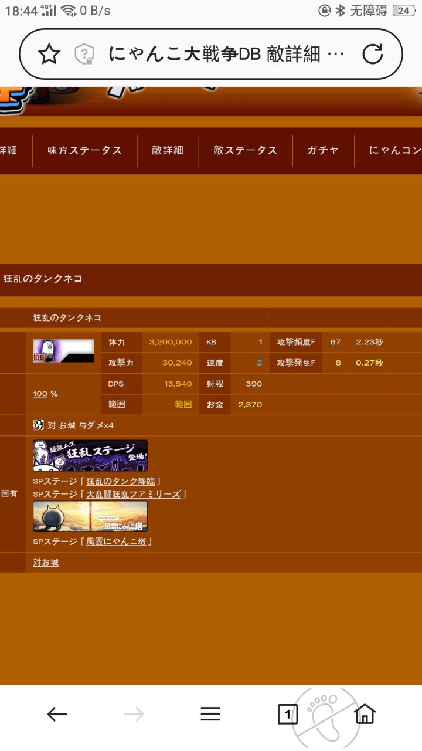Tap the battery indicator showing 24
The width and height of the screenshot is (422, 751).
point(403,11)
